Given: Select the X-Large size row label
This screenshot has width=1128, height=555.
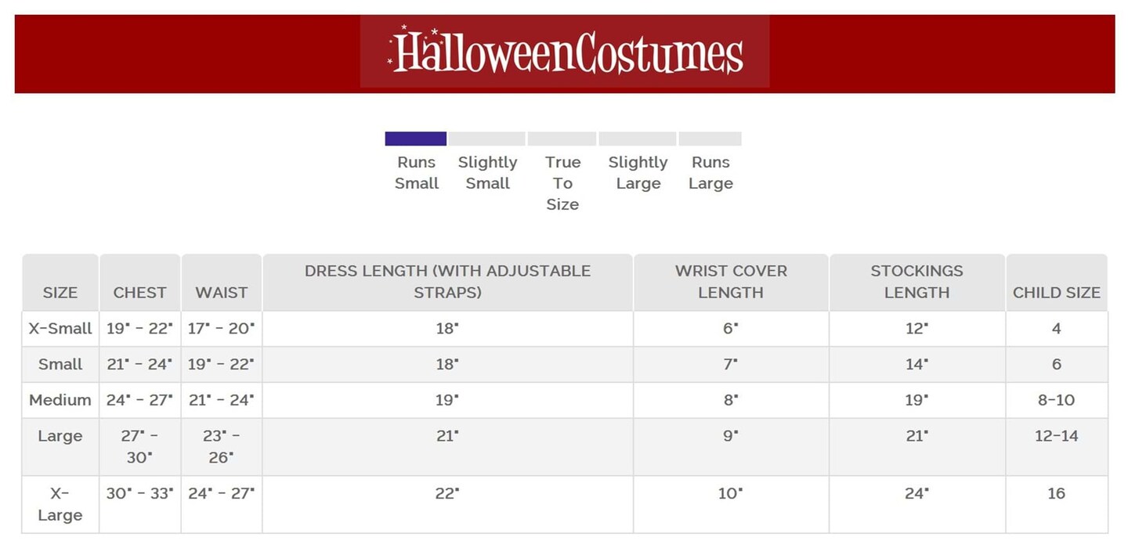Looking at the screenshot, I should [x=60, y=504].
